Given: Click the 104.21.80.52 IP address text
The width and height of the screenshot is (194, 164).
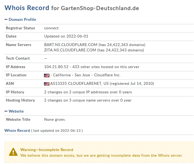Looking at the screenshot, I should 56,67.
